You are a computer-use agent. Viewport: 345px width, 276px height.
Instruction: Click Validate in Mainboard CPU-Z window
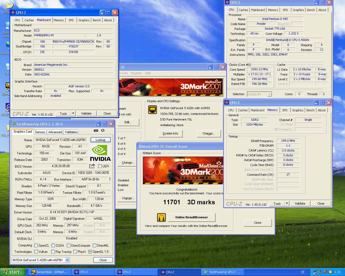click(x=86, y=113)
